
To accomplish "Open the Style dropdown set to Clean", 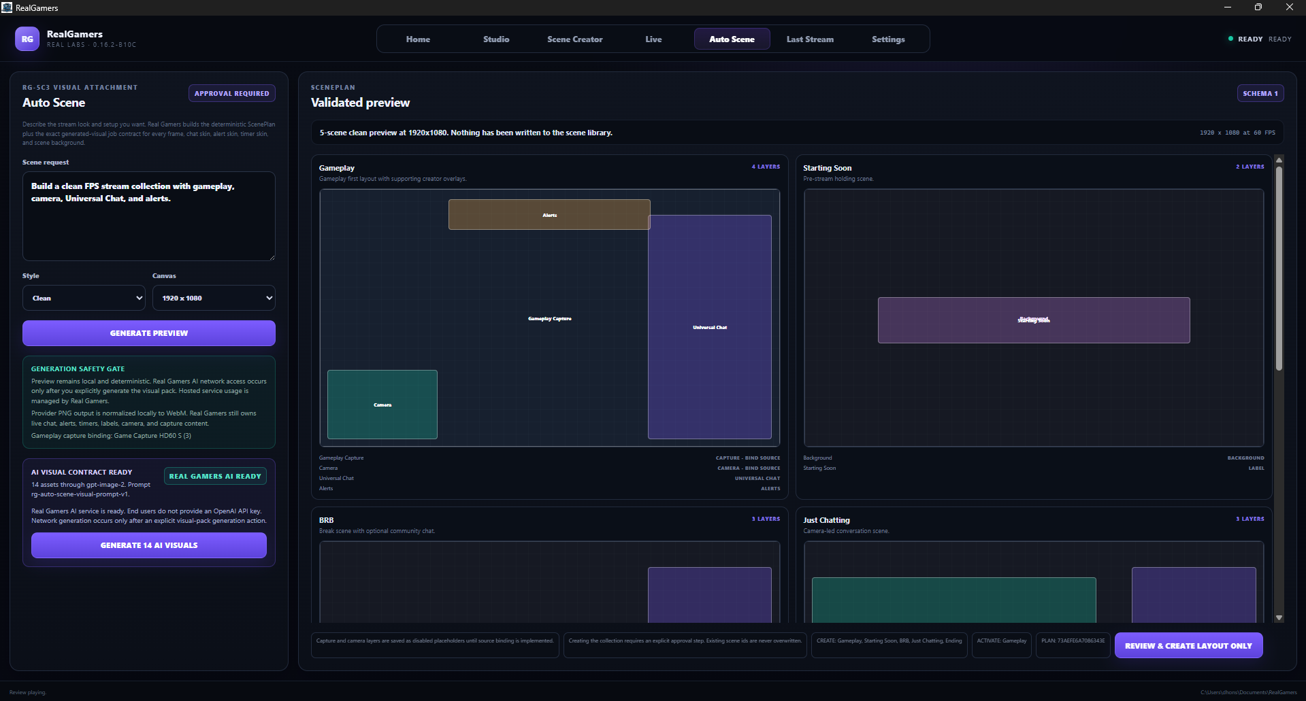I will click(x=84, y=298).
